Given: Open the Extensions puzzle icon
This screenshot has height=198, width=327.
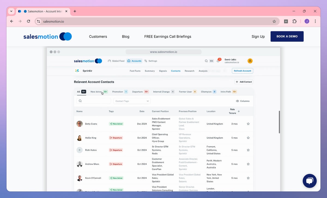Looking at the screenshot, I should [295, 21].
